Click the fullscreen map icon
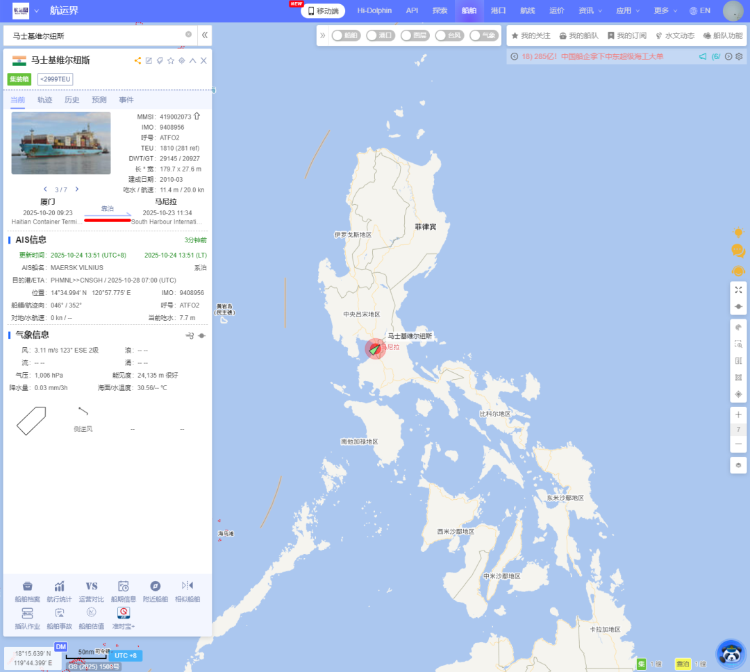 point(738,290)
